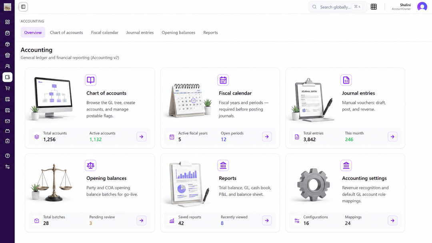Screen dimensions: 432x243
Task: Open the clipboard-plus icon in sidebar
Action: [8, 141]
